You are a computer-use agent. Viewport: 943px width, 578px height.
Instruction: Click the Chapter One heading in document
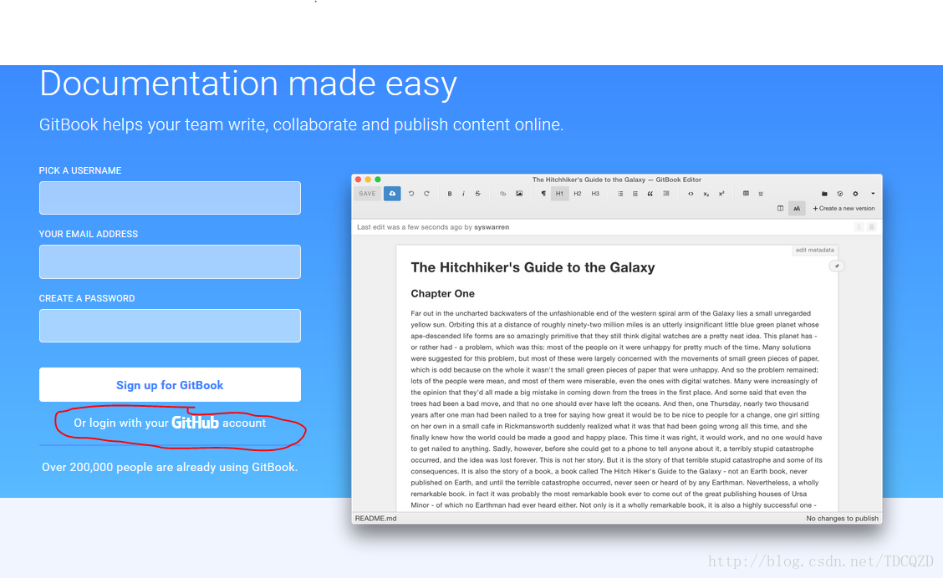click(442, 293)
